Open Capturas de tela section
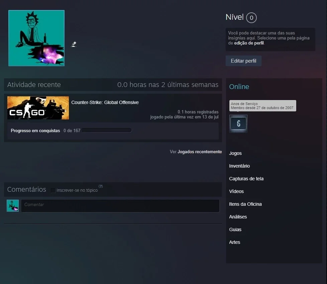This screenshot has height=284, width=327. (246, 179)
